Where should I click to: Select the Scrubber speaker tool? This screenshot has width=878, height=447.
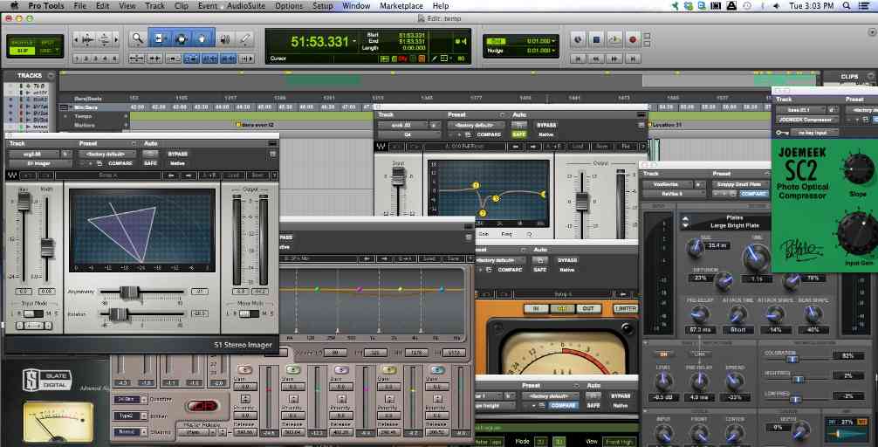point(224,38)
